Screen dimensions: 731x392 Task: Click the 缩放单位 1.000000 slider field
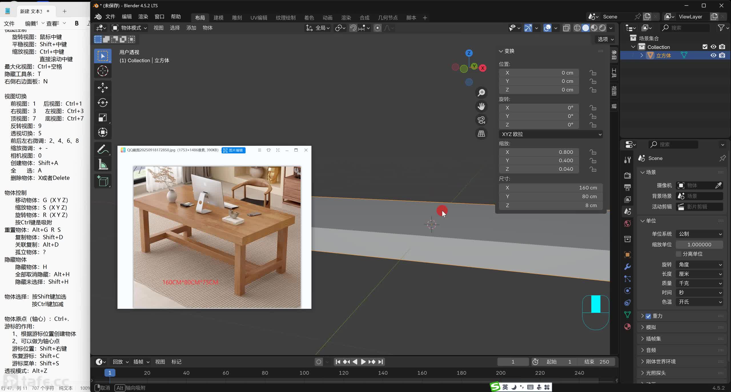pos(699,245)
